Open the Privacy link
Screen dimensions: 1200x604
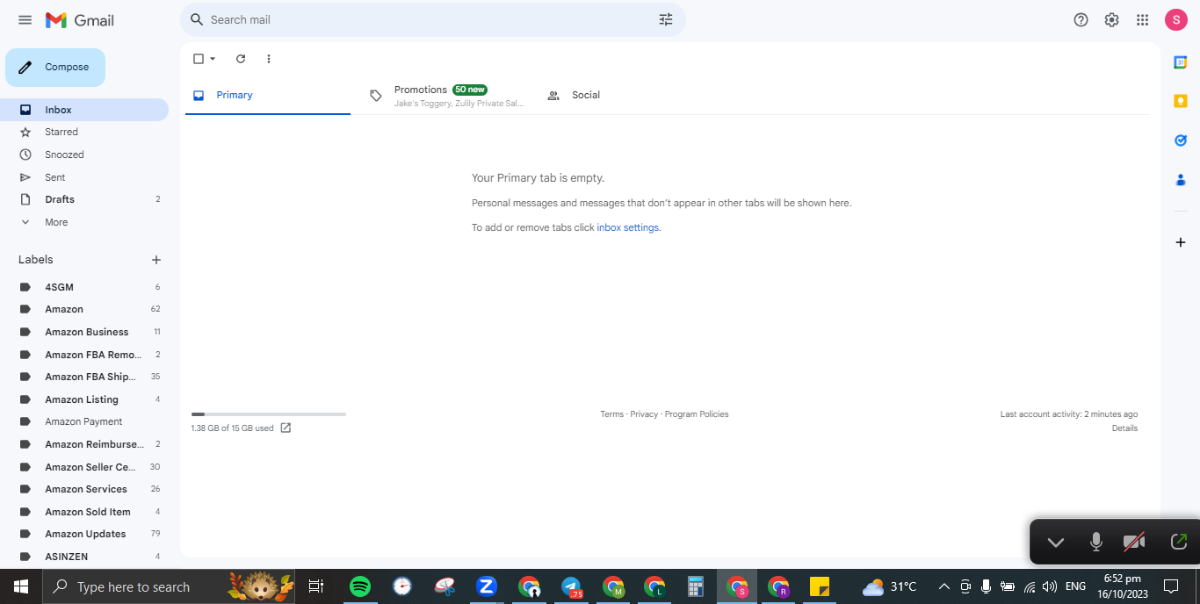click(644, 414)
